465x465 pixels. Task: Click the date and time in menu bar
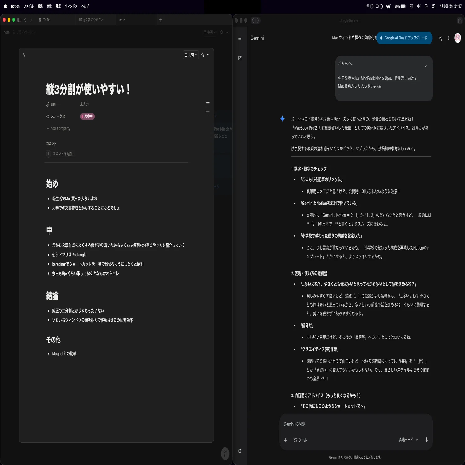[451, 6]
